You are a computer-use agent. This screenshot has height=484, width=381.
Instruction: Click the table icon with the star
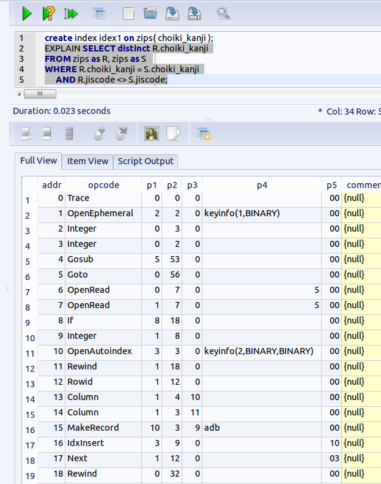coord(204,134)
